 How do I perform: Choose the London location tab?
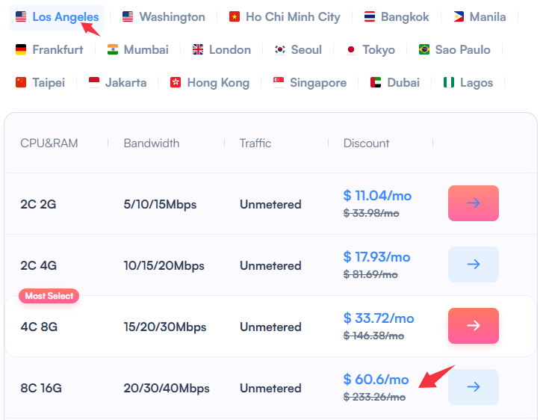[x=222, y=50]
